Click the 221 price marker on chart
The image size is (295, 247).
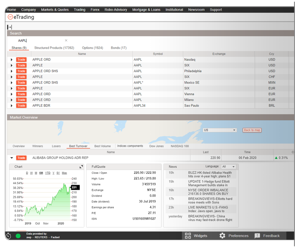(75, 187)
